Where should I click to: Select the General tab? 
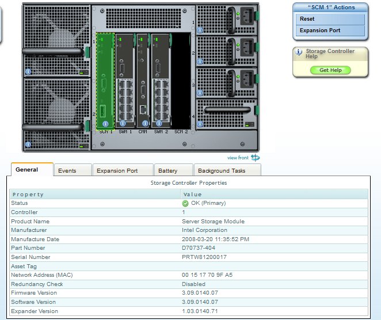[27, 170]
